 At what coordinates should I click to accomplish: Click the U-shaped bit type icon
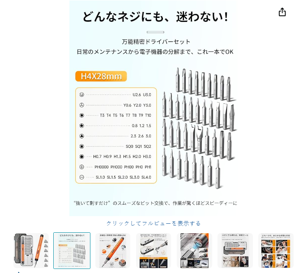(x=81, y=94)
